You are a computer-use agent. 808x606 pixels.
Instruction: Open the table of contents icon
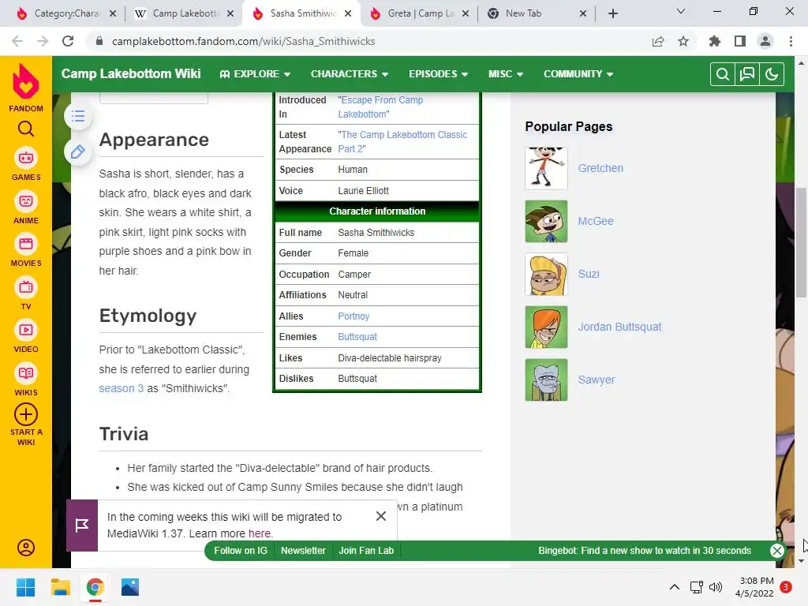click(78, 116)
